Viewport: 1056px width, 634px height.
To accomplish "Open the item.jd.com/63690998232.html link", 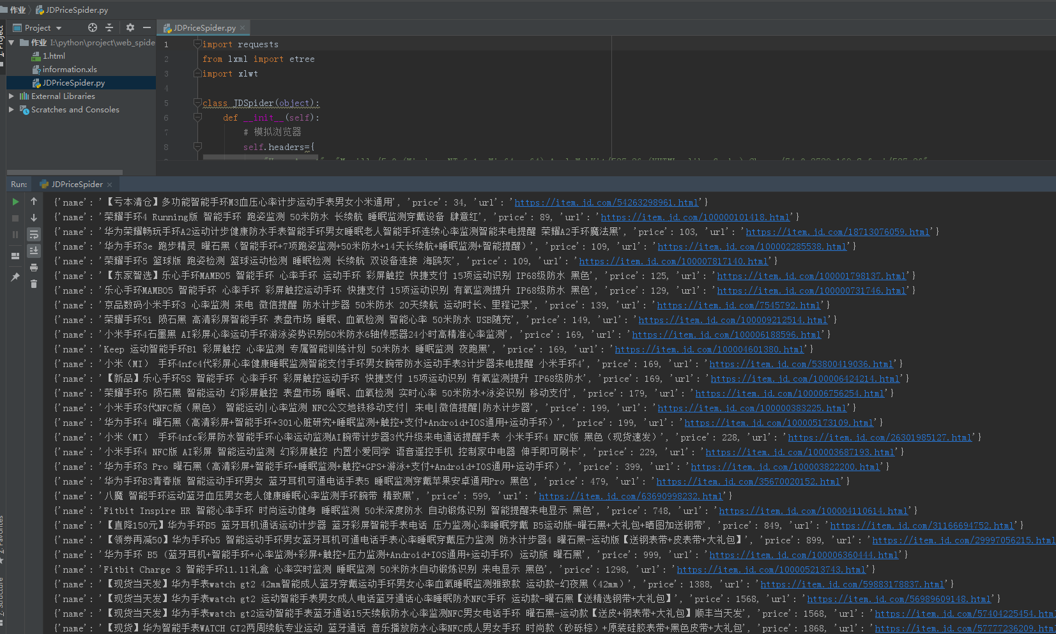I will click(631, 496).
